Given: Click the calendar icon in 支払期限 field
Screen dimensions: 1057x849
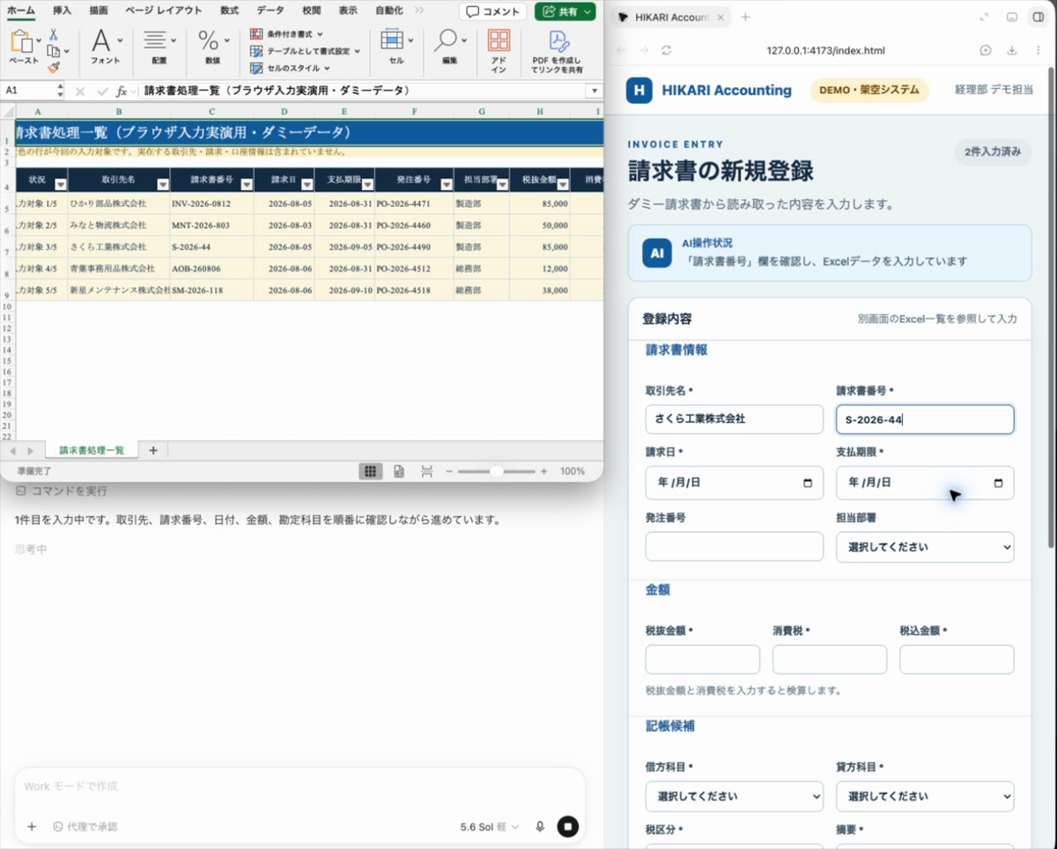Looking at the screenshot, I should 998,483.
